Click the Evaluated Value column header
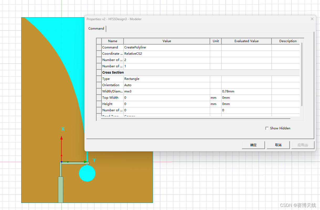The width and height of the screenshot is (320, 210). 247,41
